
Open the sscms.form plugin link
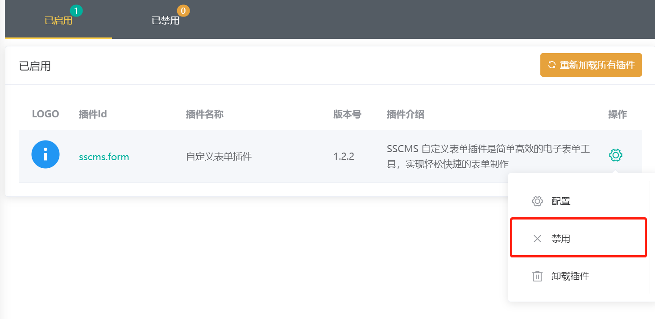click(x=104, y=157)
